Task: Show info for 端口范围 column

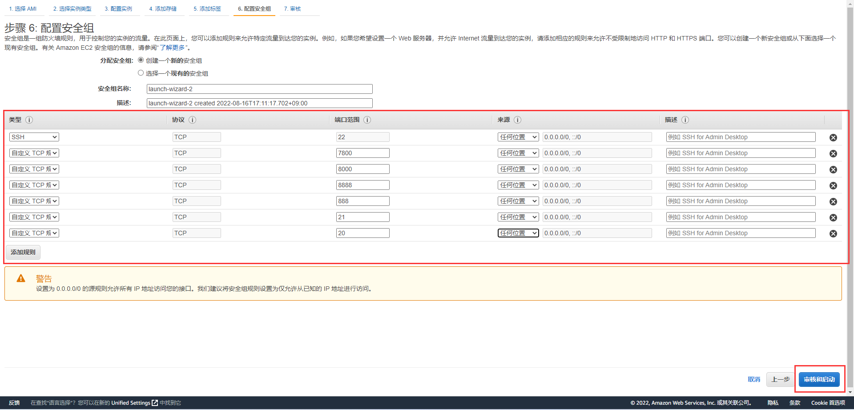Action: pyautogui.click(x=367, y=120)
